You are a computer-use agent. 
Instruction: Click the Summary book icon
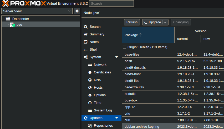click(86, 34)
